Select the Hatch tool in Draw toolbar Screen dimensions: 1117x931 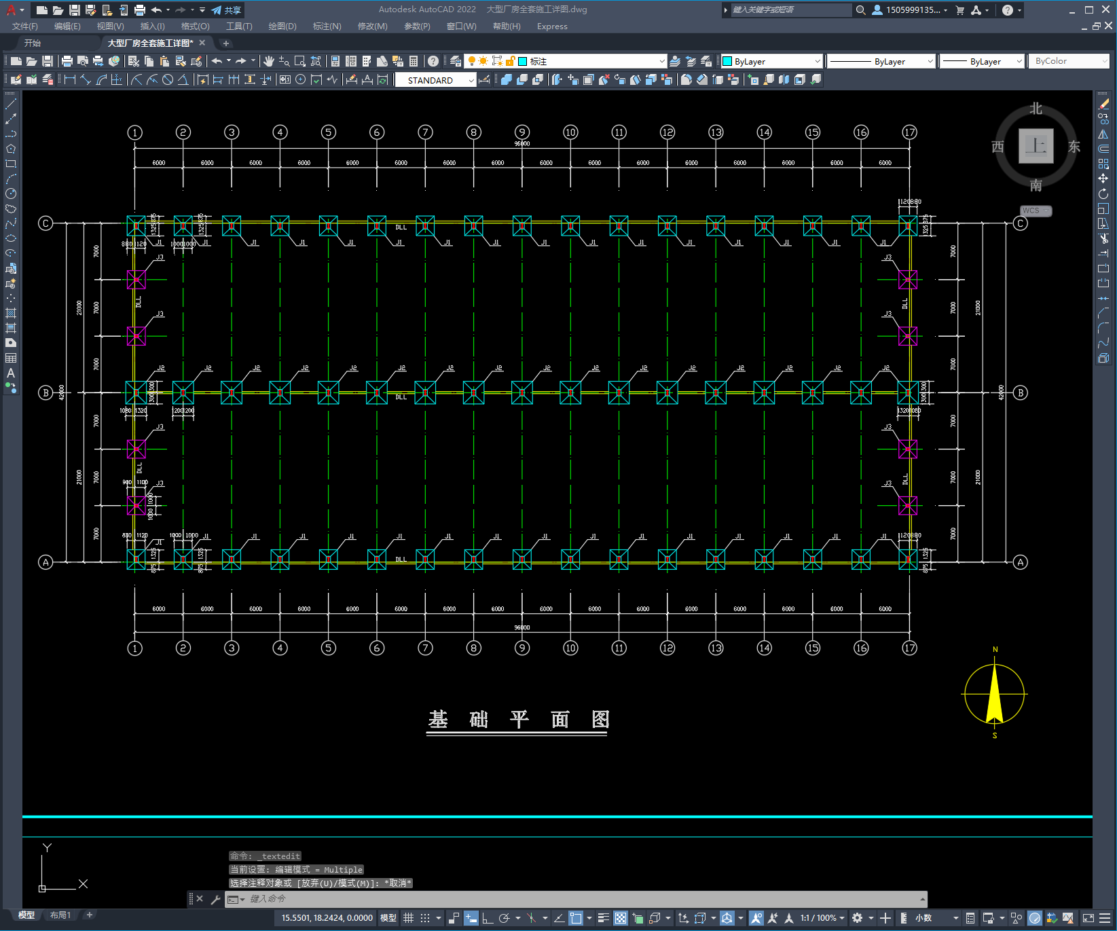pos(11,313)
